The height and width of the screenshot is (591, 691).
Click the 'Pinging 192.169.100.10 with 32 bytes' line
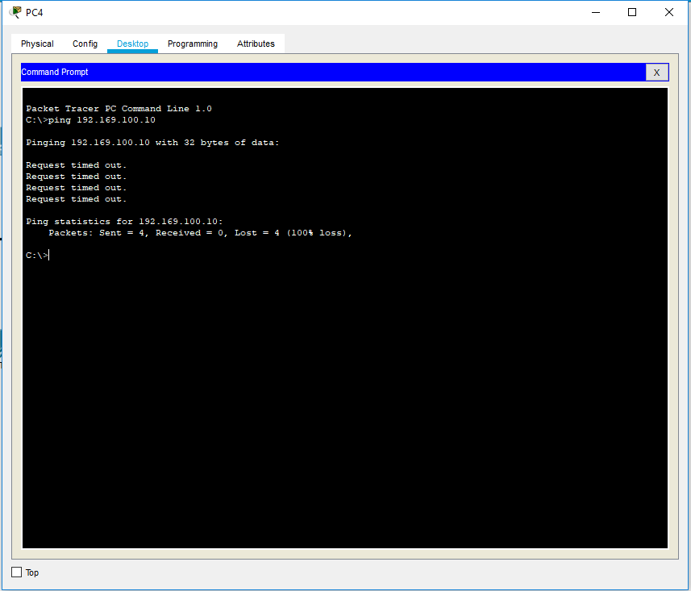pos(152,143)
